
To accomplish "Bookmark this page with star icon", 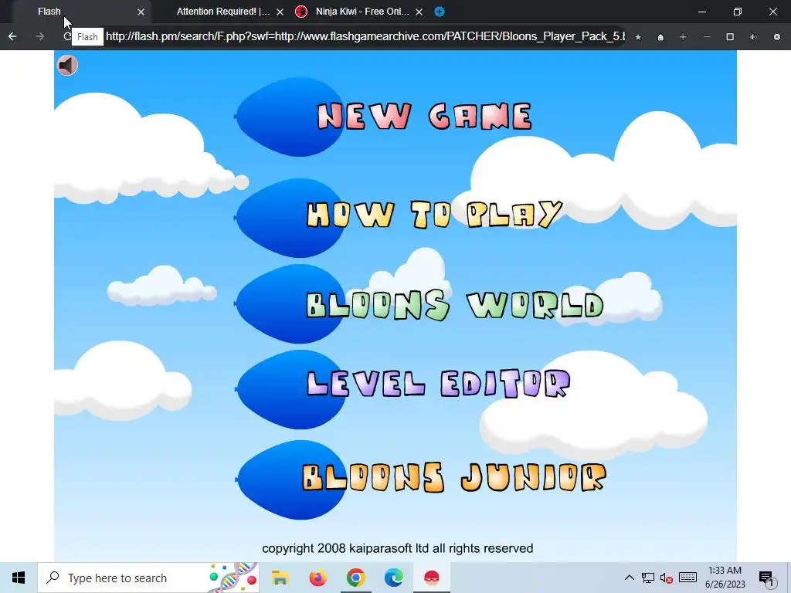I will click(638, 37).
